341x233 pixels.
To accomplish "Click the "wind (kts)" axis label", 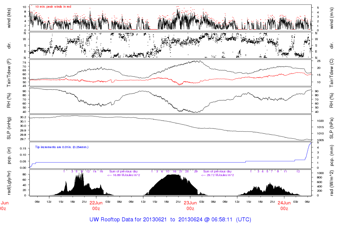I will (9, 18).
